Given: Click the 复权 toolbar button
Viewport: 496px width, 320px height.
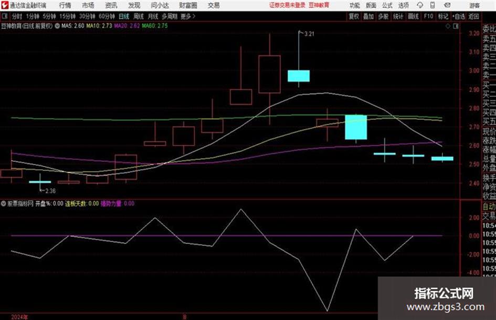Looking at the screenshot, I should (x=354, y=16).
